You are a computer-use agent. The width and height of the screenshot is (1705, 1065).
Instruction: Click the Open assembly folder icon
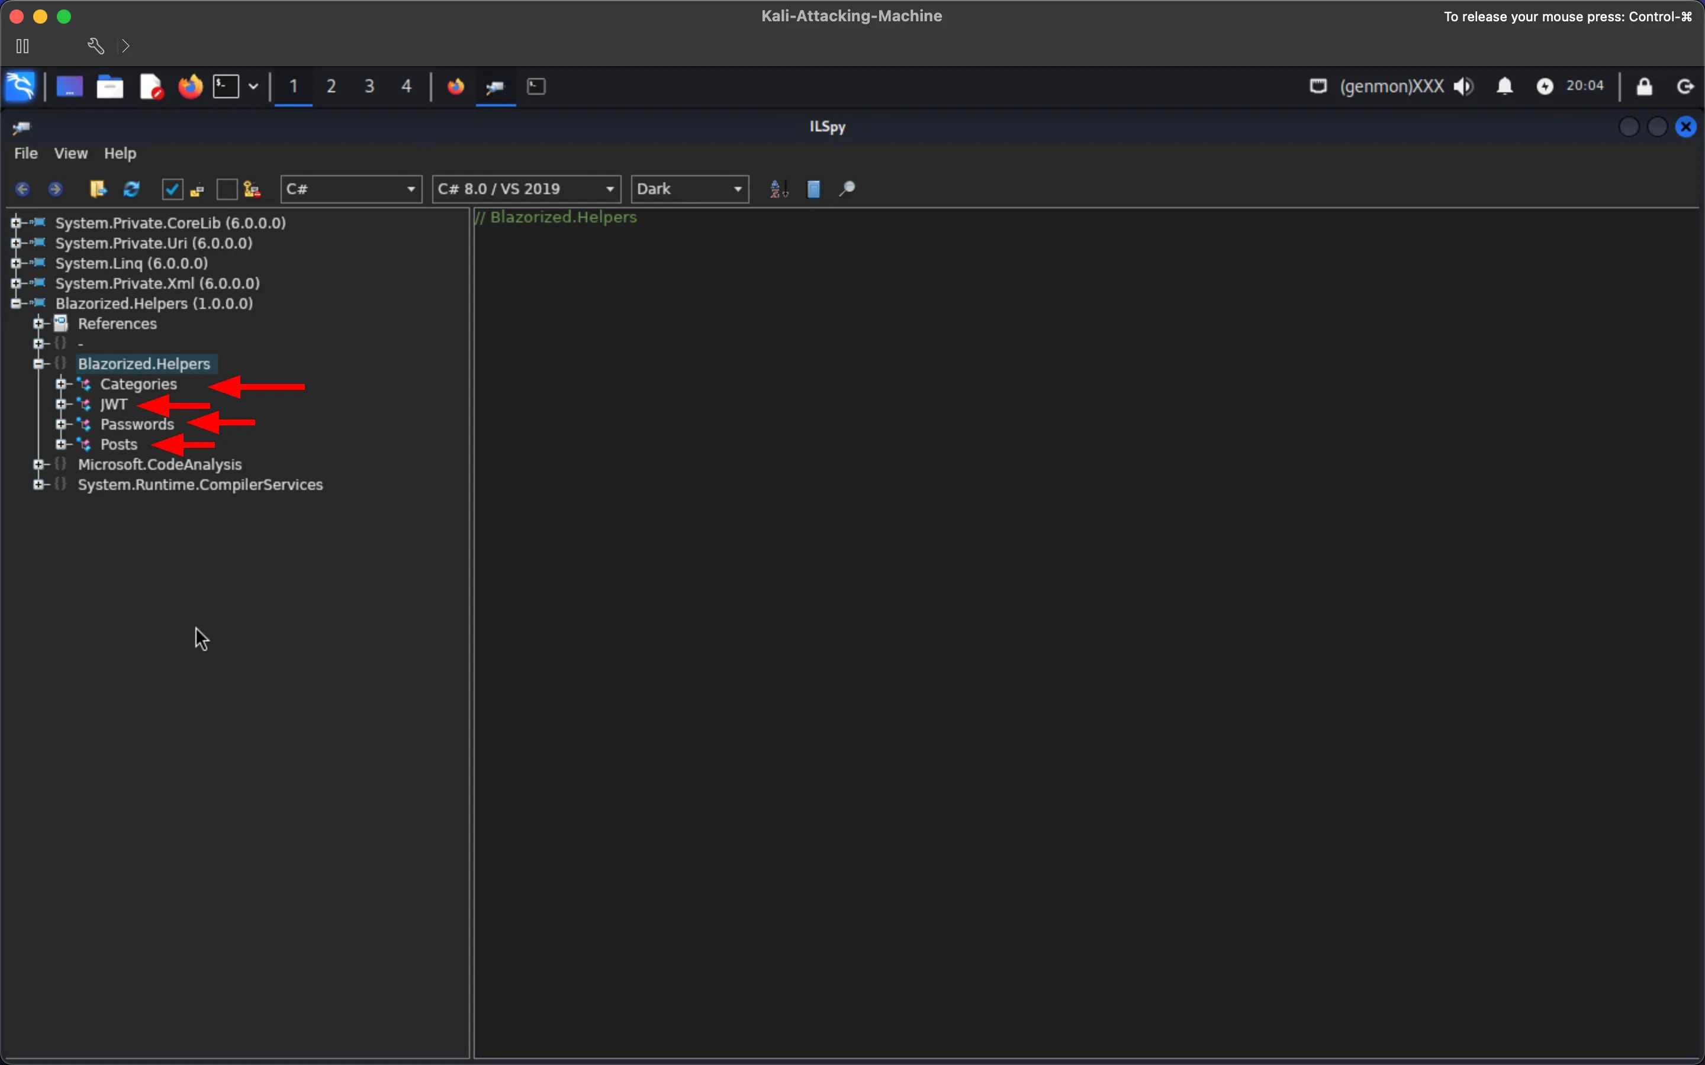[x=98, y=189]
